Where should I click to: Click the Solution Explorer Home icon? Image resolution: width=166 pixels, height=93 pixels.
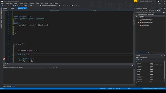coord(141,10)
